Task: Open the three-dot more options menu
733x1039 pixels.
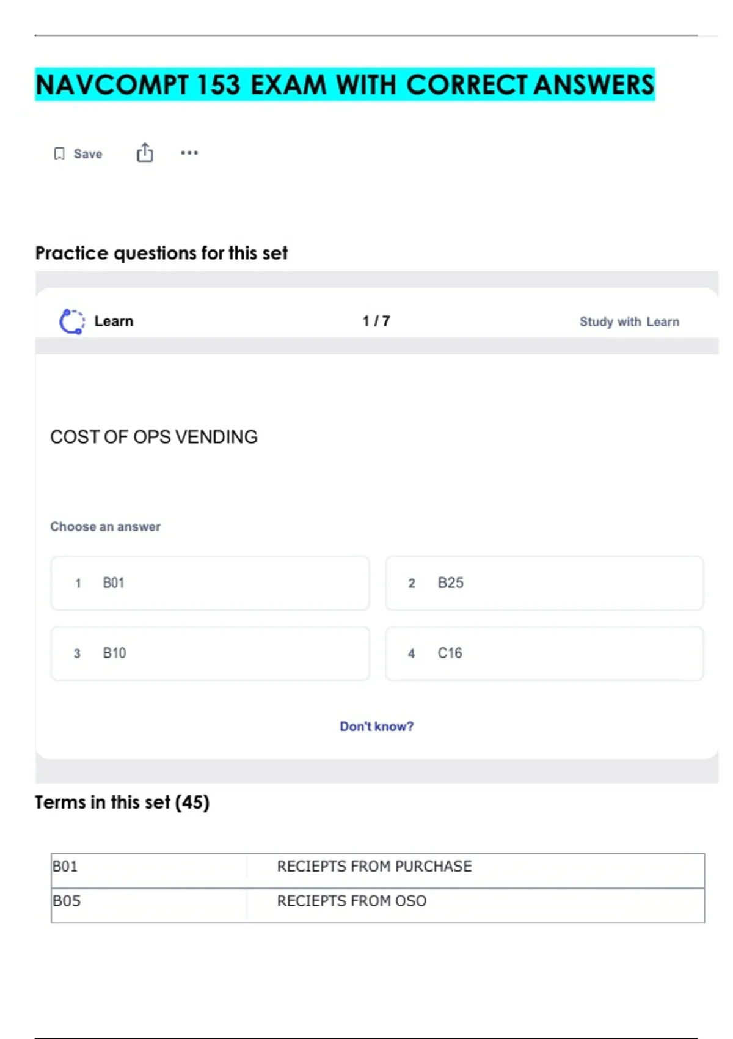Action: tap(189, 153)
